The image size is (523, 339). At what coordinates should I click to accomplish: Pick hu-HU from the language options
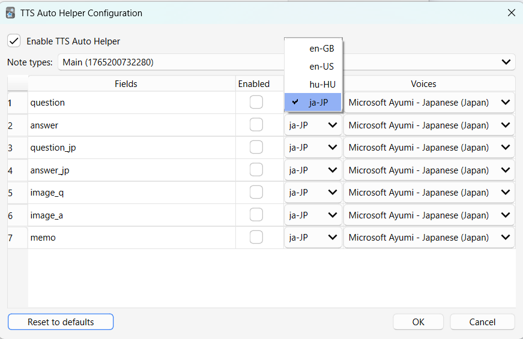[x=321, y=85]
